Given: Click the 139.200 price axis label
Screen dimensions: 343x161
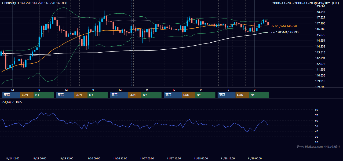Looking at the screenshot, I should (x=320, y=87).
